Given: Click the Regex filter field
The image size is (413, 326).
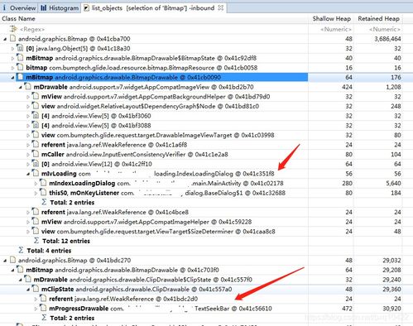Looking at the screenshot, I should (x=154, y=29).
